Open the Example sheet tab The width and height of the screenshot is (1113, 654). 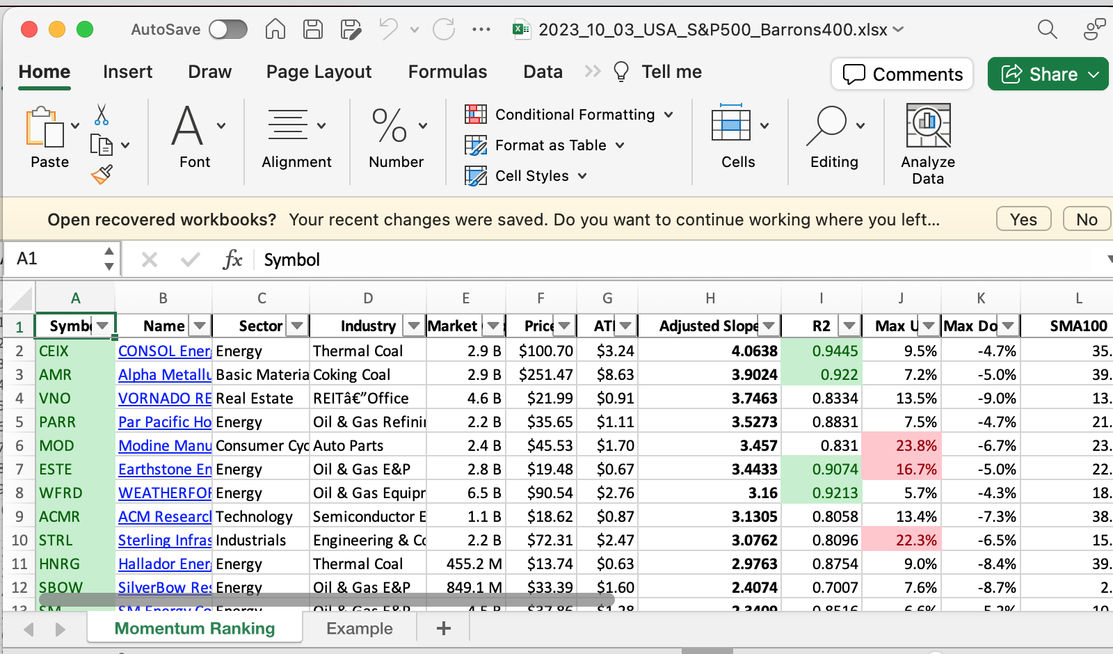(x=360, y=629)
